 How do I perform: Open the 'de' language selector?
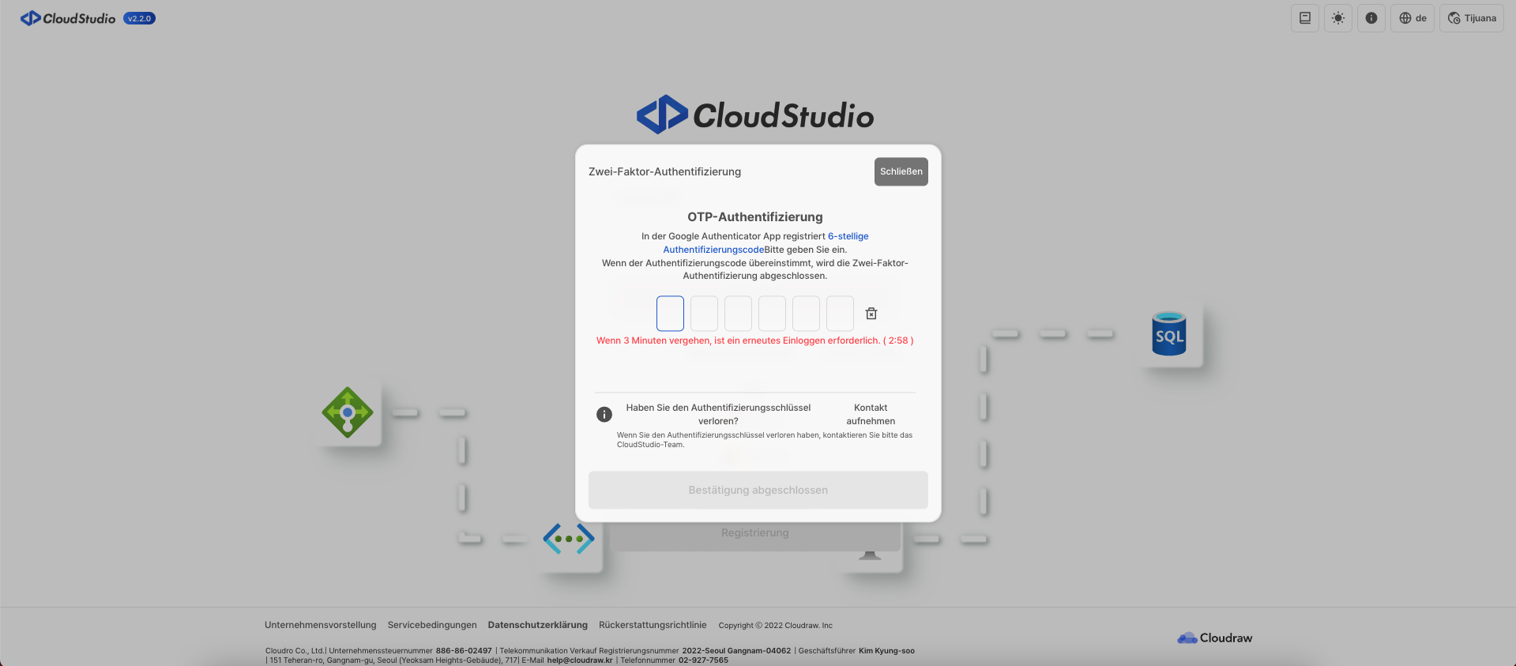tap(1412, 18)
